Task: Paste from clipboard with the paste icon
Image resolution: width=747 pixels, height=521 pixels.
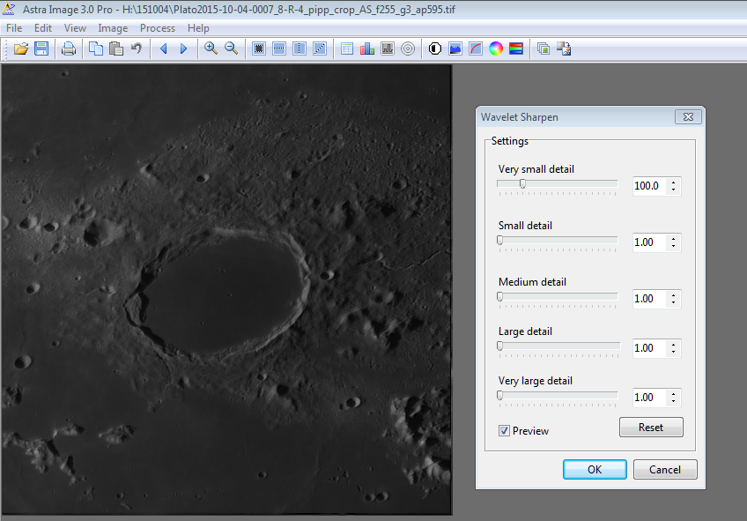Action: (x=116, y=48)
